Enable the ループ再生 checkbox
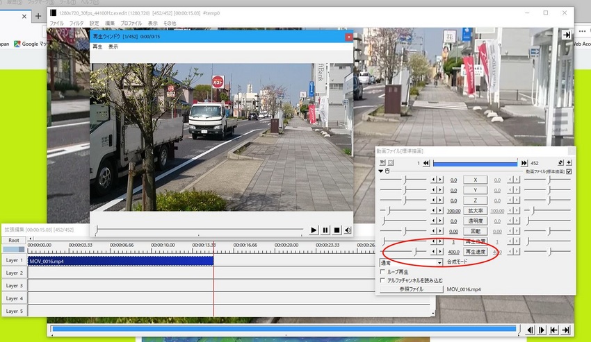This screenshot has height=342, width=591. click(382, 271)
